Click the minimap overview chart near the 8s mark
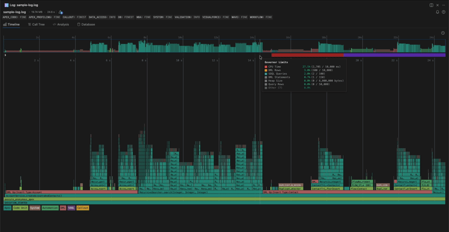Viewport: 449px width, 232px height. 145,46
